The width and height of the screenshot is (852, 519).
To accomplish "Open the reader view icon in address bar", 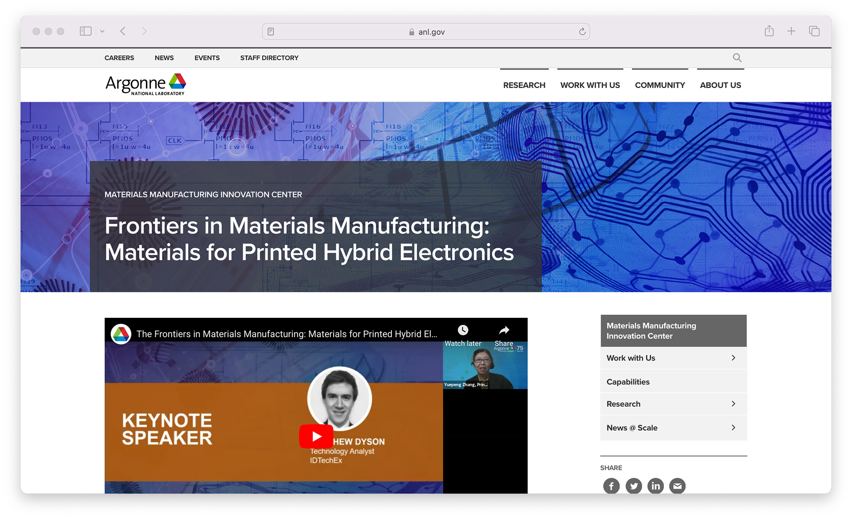I will pos(271,31).
